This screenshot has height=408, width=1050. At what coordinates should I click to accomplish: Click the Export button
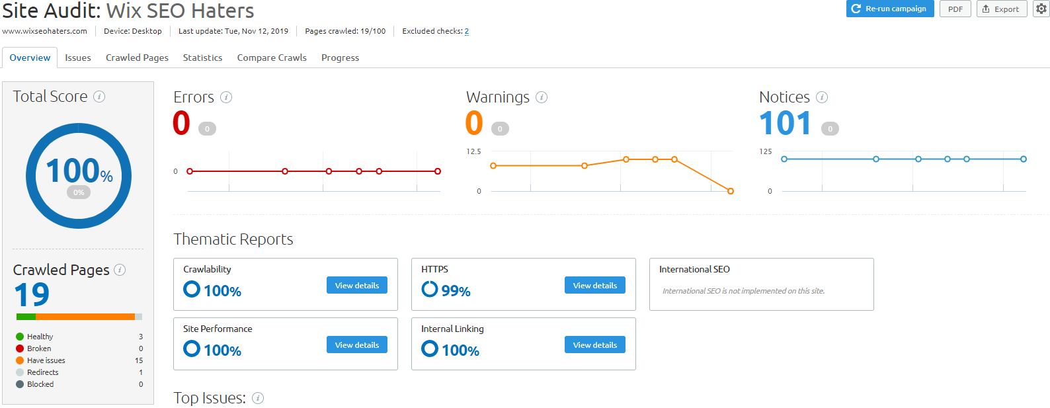[1002, 9]
